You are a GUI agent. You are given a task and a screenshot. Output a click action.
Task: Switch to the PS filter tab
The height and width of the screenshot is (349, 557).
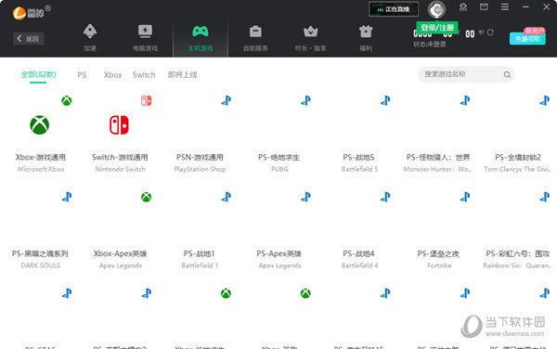(82, 75)
